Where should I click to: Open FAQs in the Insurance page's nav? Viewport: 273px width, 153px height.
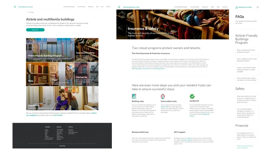(x=212, y=7)
